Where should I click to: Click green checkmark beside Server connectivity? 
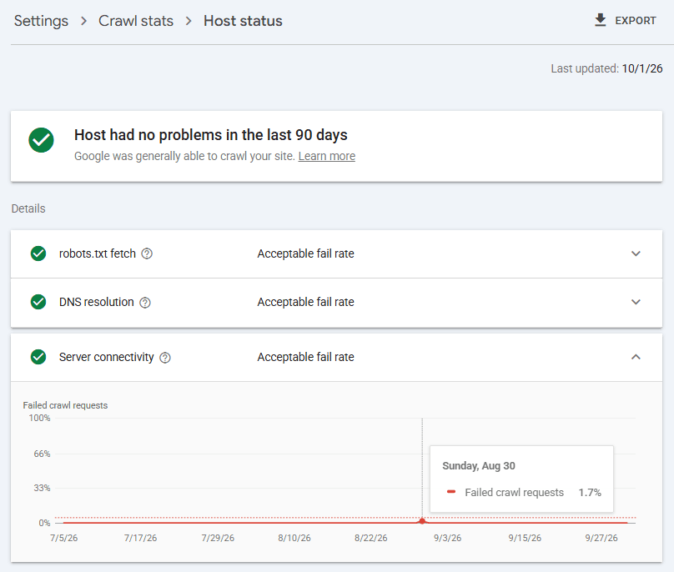[x=38, y=357]
